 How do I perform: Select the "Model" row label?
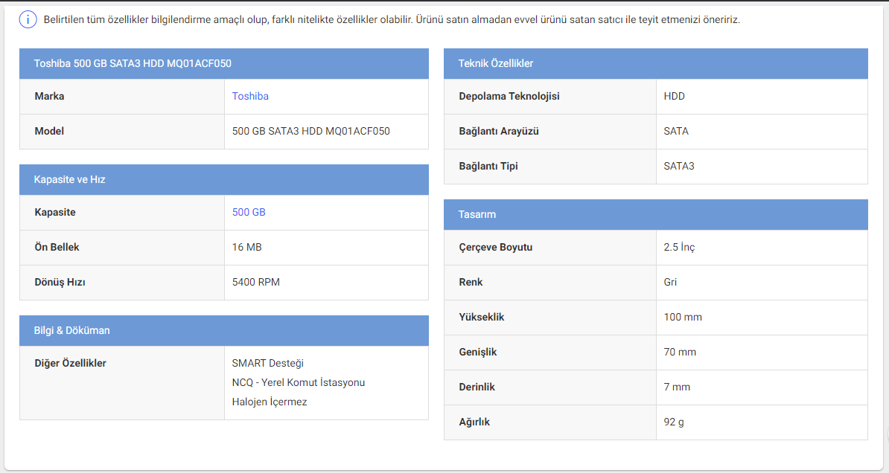coord(49,132)
